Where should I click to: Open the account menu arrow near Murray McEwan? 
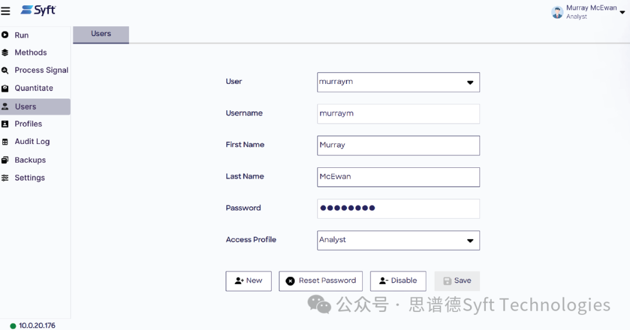pyautogui.click(x=622, y=12)
